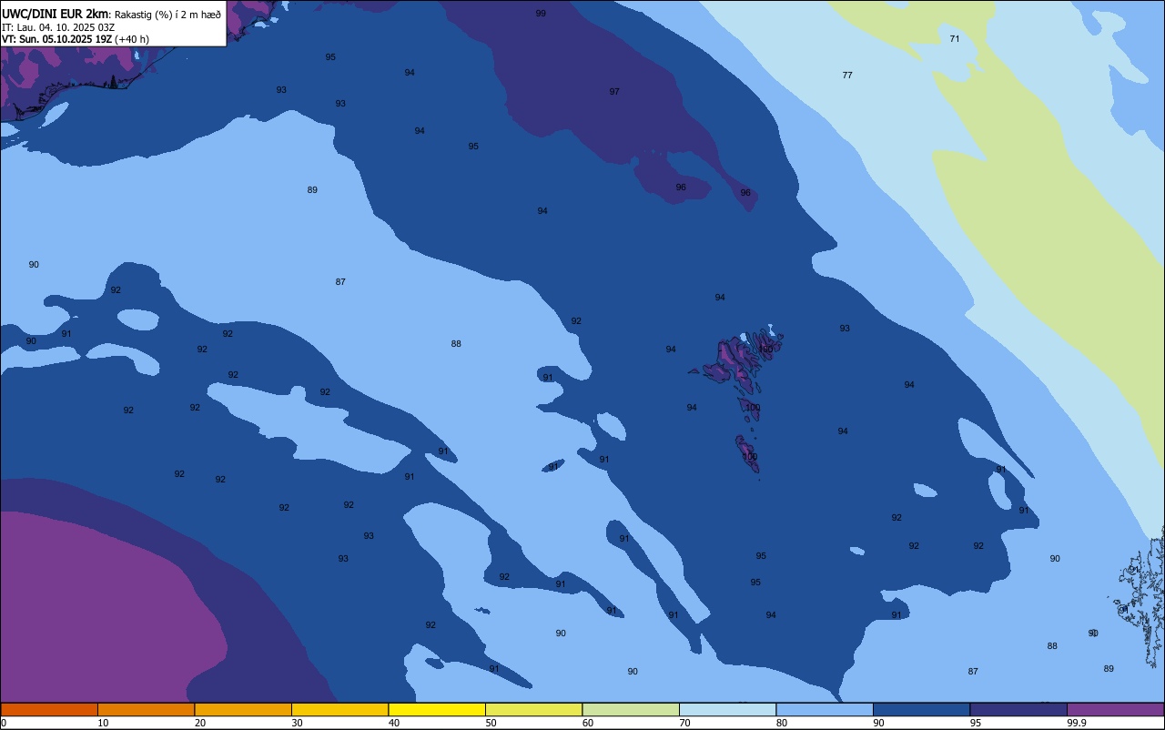Click the "(+40 h)" forecast offset text
Viewport: 1165px width, 730px height.
[x=132, y=39]
